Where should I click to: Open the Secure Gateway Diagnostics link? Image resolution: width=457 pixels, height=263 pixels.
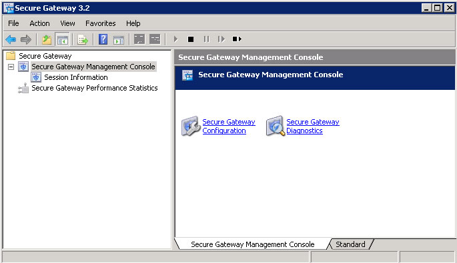pos(313,127)
